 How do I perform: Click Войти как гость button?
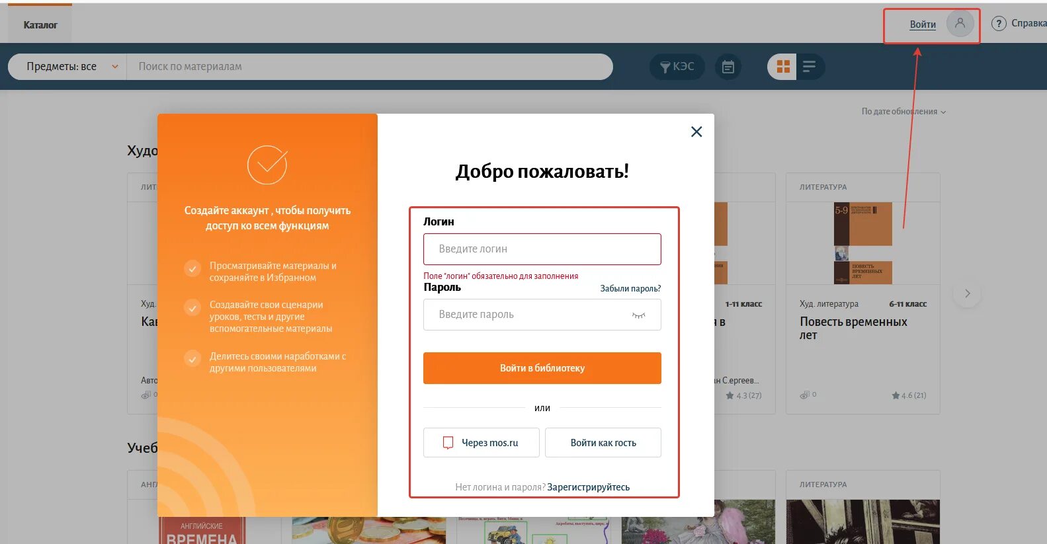pos(603,443)
